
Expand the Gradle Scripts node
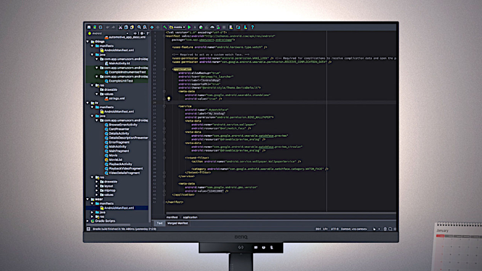[x=88, y=221]
